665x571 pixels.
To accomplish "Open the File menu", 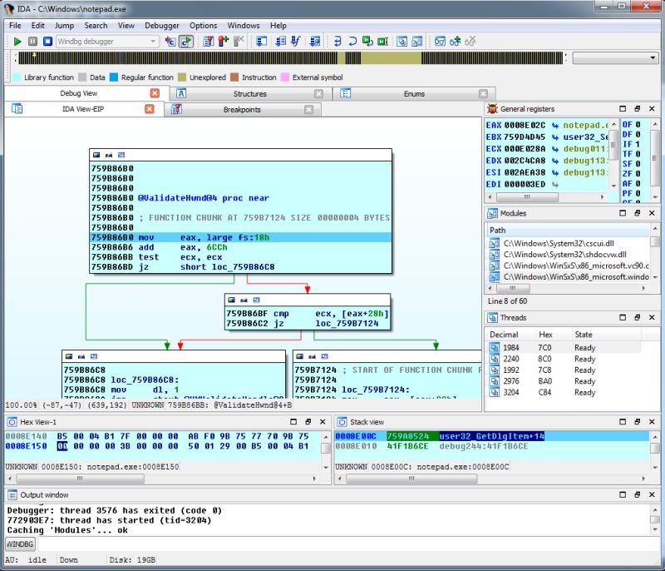I will pyautogui.click(x=15, y=26).
